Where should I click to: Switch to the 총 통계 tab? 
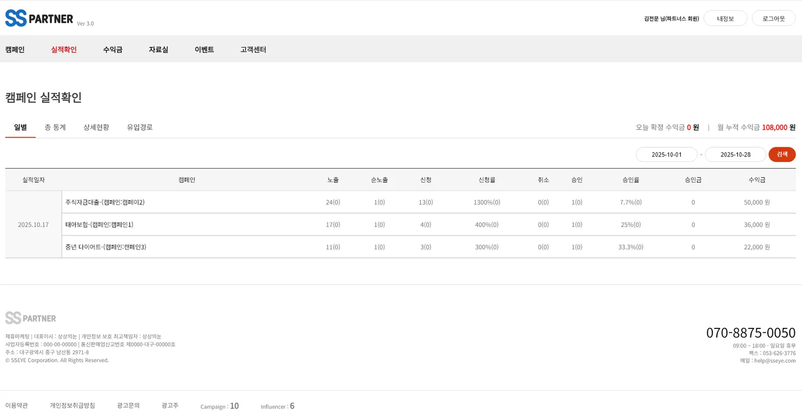(x=55, y=127)
